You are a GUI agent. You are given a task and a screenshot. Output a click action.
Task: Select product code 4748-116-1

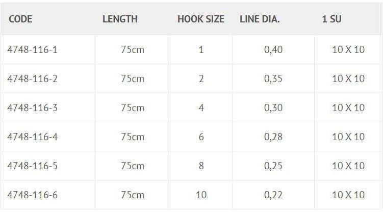(x=32, y=49)
